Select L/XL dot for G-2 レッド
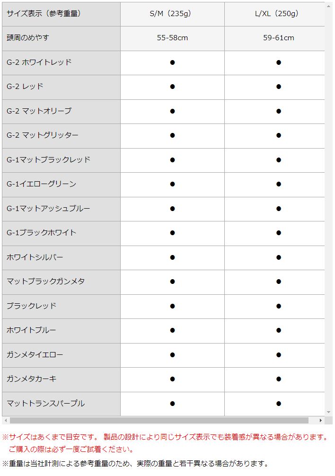335x476 pixels. [279, 87]
